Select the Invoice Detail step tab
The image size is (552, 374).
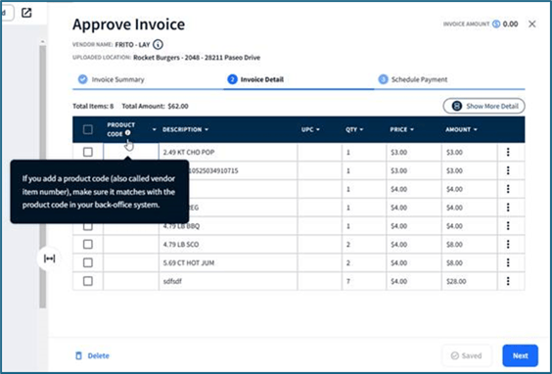(x=255, y=79)
